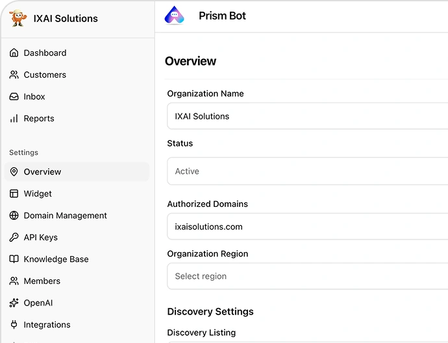Open Widget settings

pyautogui.click(x=77, y=193)
